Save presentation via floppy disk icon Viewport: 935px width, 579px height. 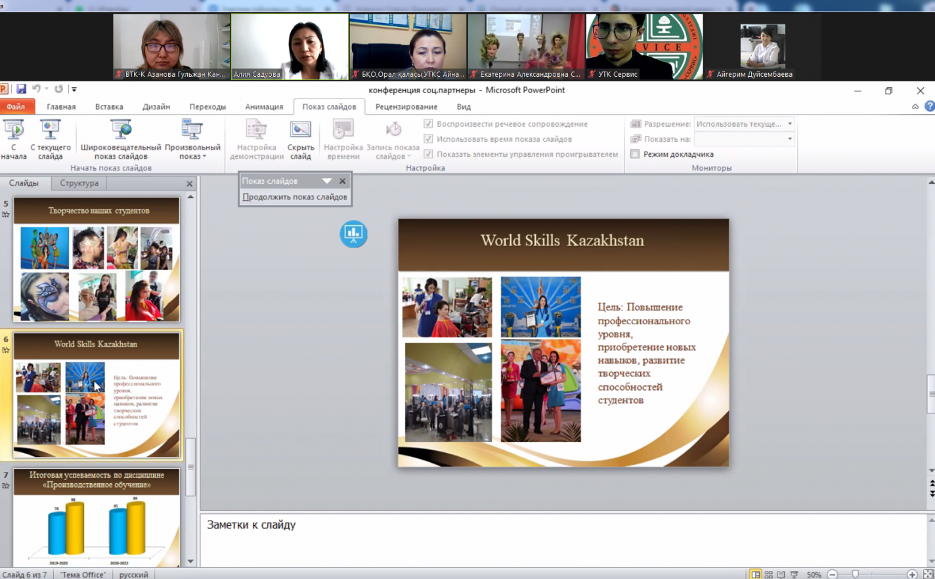21,89
